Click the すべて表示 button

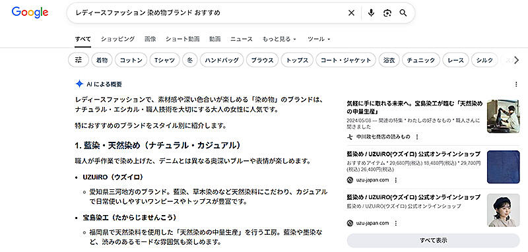click(434, 241)
